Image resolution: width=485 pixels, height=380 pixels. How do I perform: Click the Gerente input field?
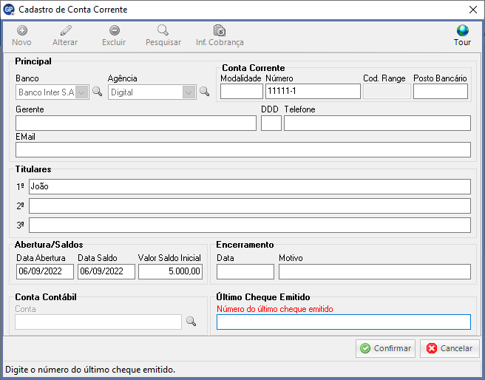point(136,123)
